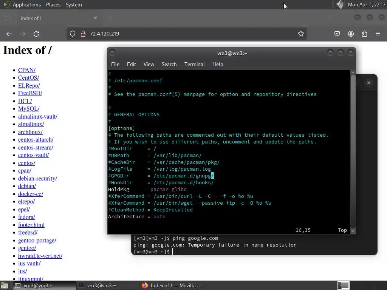Open the almalinux-vault/ link
387x290 pixels.
pos(38,117)
